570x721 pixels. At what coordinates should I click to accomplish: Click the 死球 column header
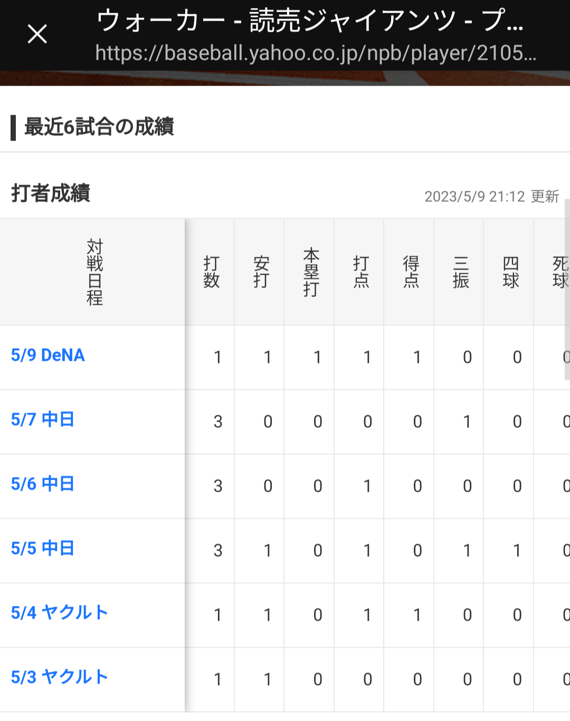(558, 272)
